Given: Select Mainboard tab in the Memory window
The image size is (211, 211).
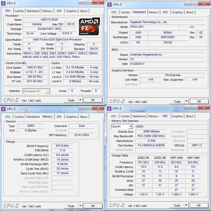Looking at the screenshot, I should coord(33,117).
